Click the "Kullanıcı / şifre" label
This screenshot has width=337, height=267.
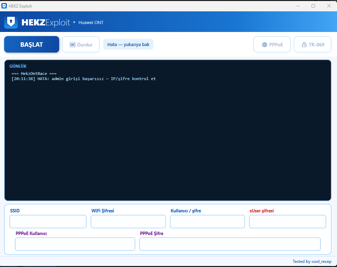pos(186,211)
